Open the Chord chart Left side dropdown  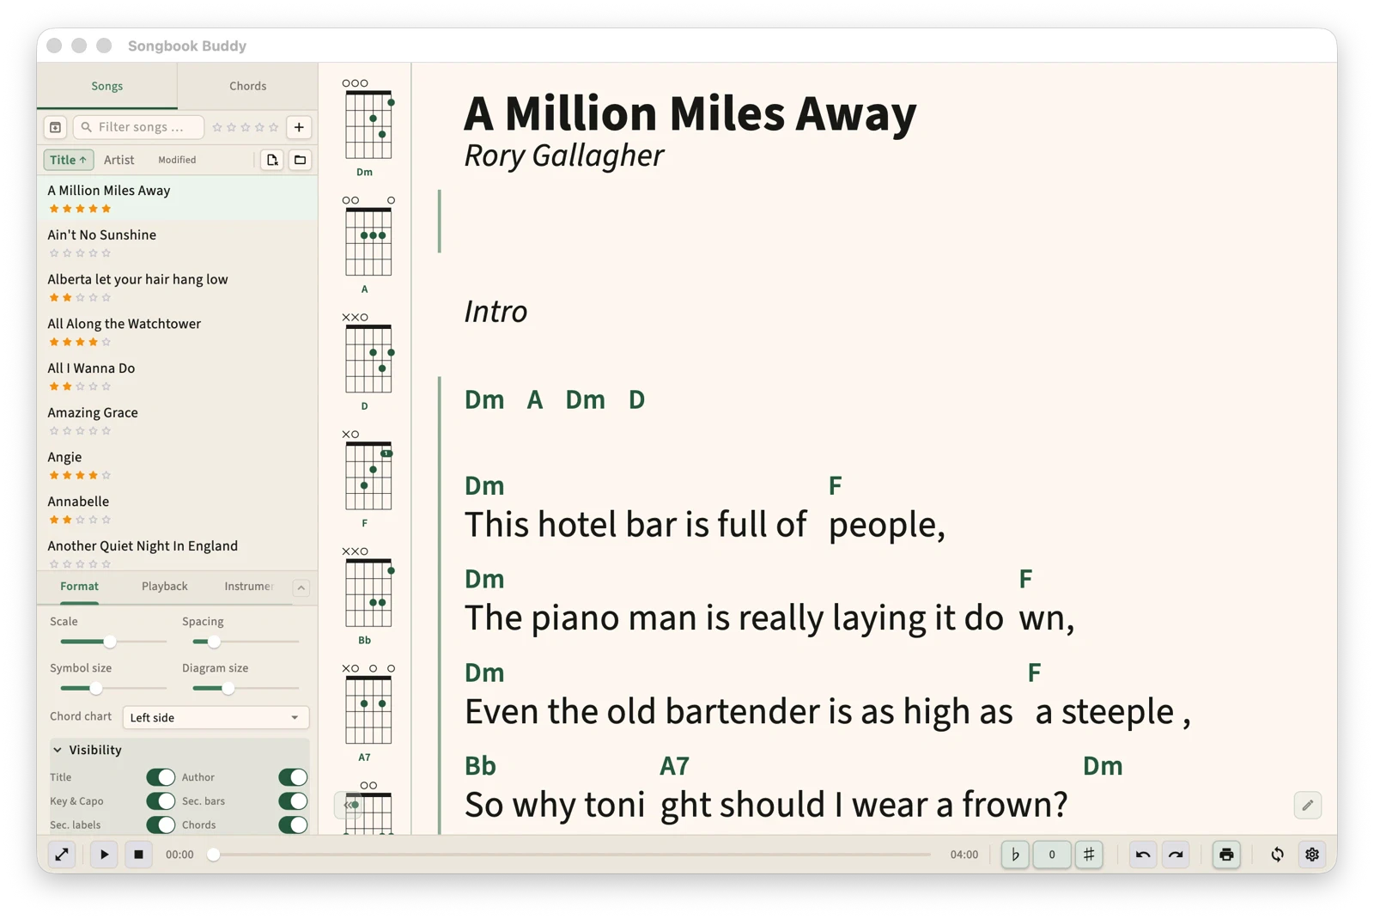tap(216, 717)
